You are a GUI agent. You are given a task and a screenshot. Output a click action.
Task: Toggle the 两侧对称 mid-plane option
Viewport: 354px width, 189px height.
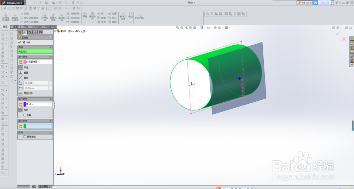21,93
